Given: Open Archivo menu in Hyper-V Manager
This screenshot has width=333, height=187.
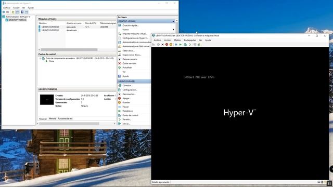Looking at the screenshot, I should tap(7, 8).
